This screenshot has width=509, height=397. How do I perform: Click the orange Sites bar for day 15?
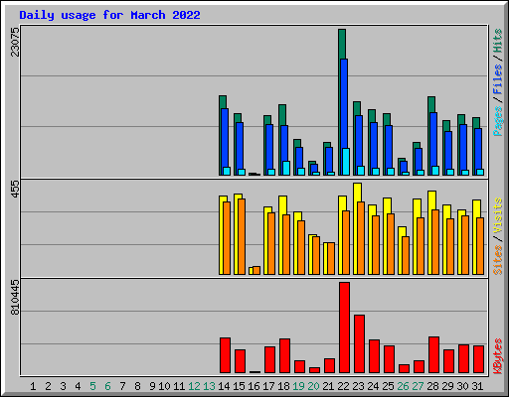[x=242, y=236]
